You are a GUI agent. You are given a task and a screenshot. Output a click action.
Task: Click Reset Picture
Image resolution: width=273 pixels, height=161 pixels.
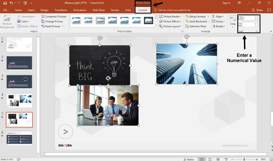[x=51, y=26]
